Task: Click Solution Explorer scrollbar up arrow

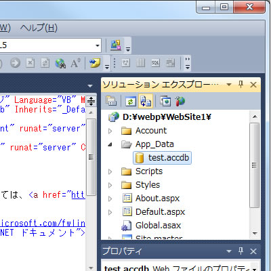Action: (x=255, y=117)
